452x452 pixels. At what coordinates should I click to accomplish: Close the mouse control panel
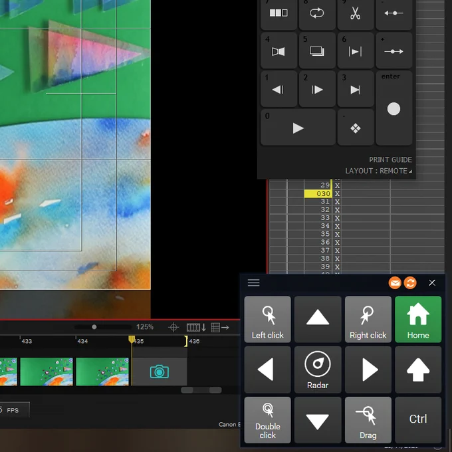coord(432,282)
